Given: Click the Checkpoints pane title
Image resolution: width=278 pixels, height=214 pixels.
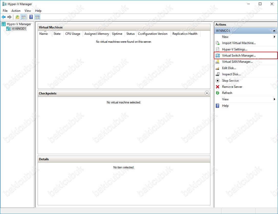Looking at the screenshot, I should [48, 93].
